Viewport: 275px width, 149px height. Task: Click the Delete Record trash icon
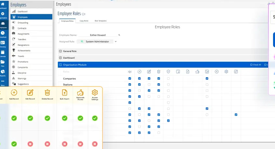(47, 92)
